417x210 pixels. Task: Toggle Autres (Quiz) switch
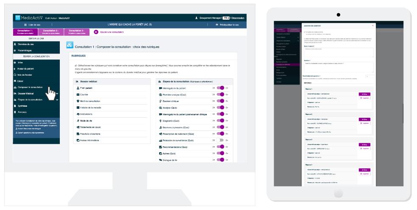[221, 153]
